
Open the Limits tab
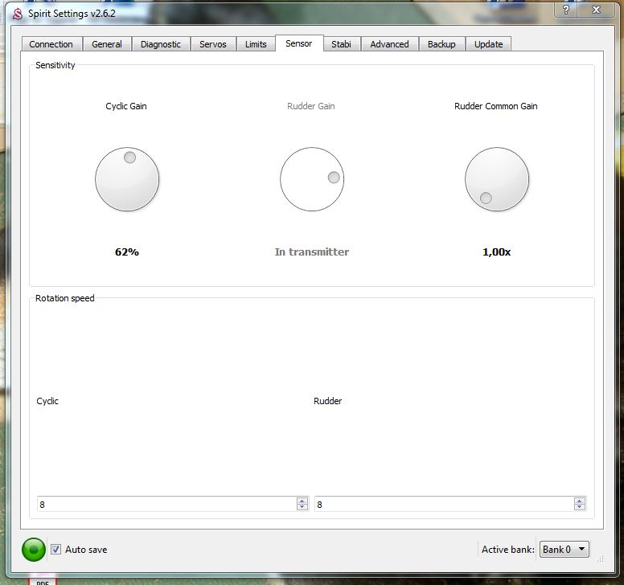coord(256,44)
